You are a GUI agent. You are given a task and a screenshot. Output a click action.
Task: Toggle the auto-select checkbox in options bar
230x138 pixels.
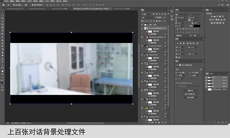click(14, 5)
